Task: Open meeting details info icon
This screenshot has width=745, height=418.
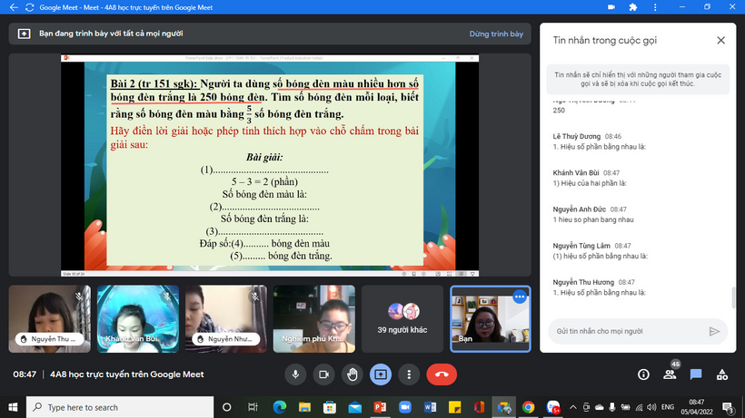Action: coord(643,374)
